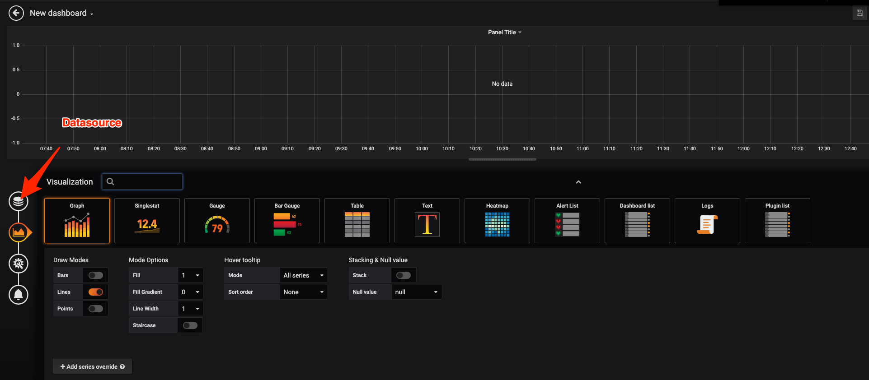Click Add series override button
This screenshot has width=869, height=380.
pyautogui.click(x=92, y=366)
